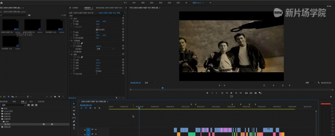Switch to the 音频 workspace tab
Image resolution: width=335 pixels, height=136 pixels.
(169, 3)
